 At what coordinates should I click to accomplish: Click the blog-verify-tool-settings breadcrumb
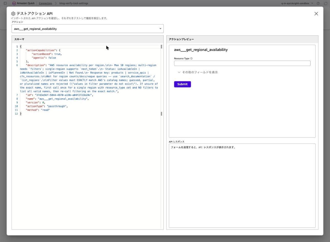tap(74, 3)
